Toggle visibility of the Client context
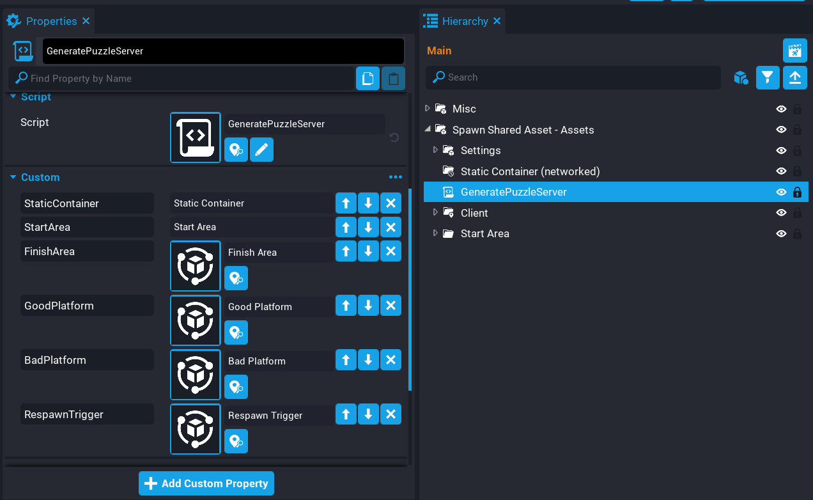Screen dimensions: 813x500 coord(781,213)
